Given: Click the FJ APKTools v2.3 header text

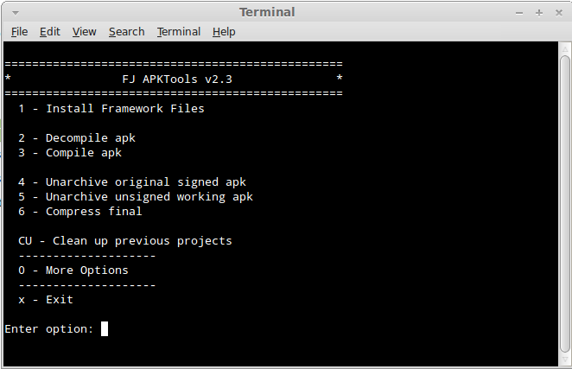Looking at the screenshot, I should pos(177,80).
